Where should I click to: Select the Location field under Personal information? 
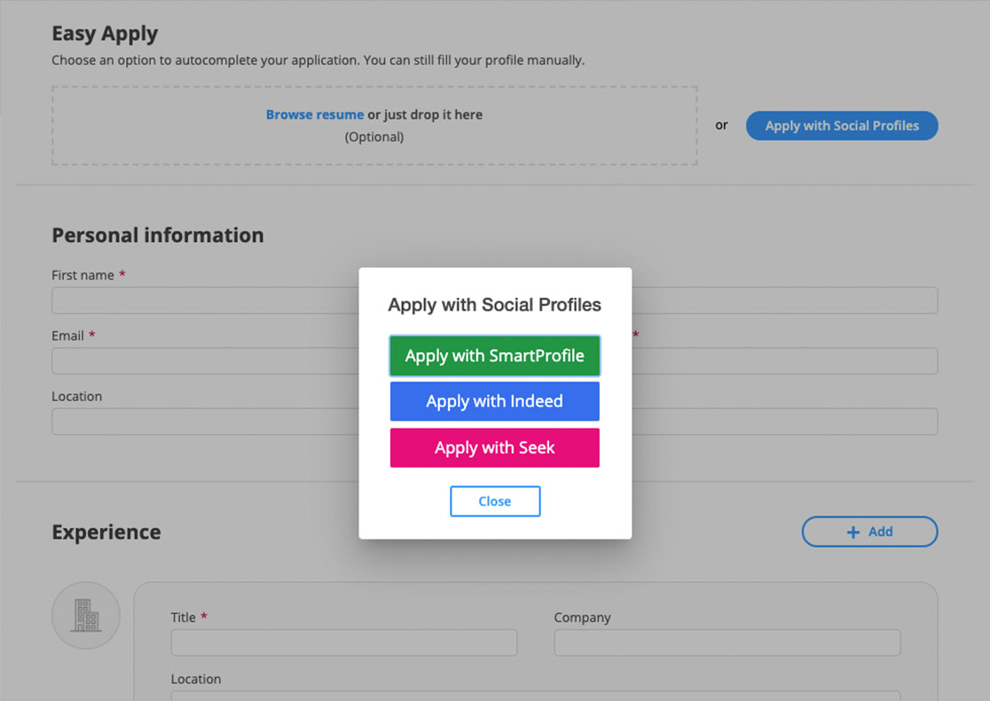(x=204, y=421)
